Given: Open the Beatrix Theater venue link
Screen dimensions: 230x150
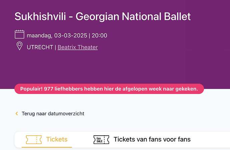Looking at the screenshot, I should (78, 47).
